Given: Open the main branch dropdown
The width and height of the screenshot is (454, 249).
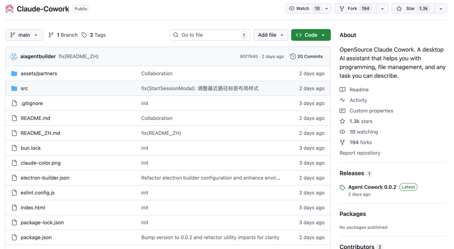Looking at the screenshot, I should click(x=24, y=35).
